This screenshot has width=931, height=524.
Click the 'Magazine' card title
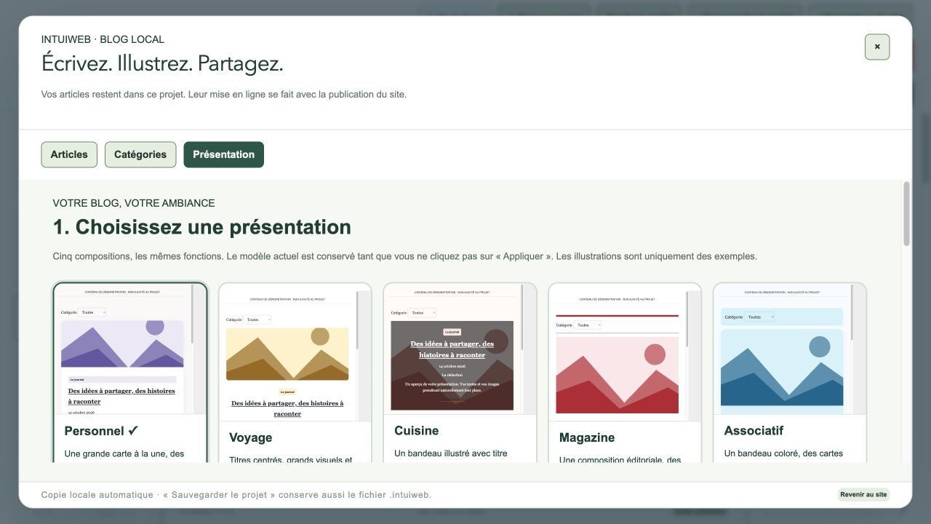[x=587, y=437]
